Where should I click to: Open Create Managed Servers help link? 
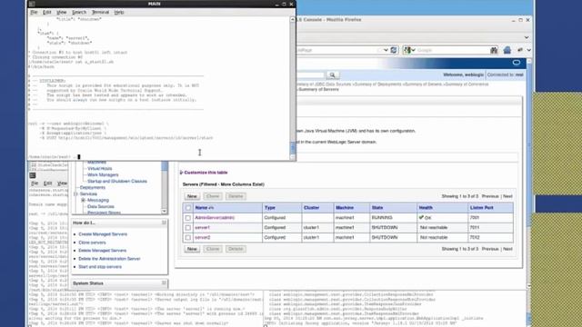click(103, 234)
